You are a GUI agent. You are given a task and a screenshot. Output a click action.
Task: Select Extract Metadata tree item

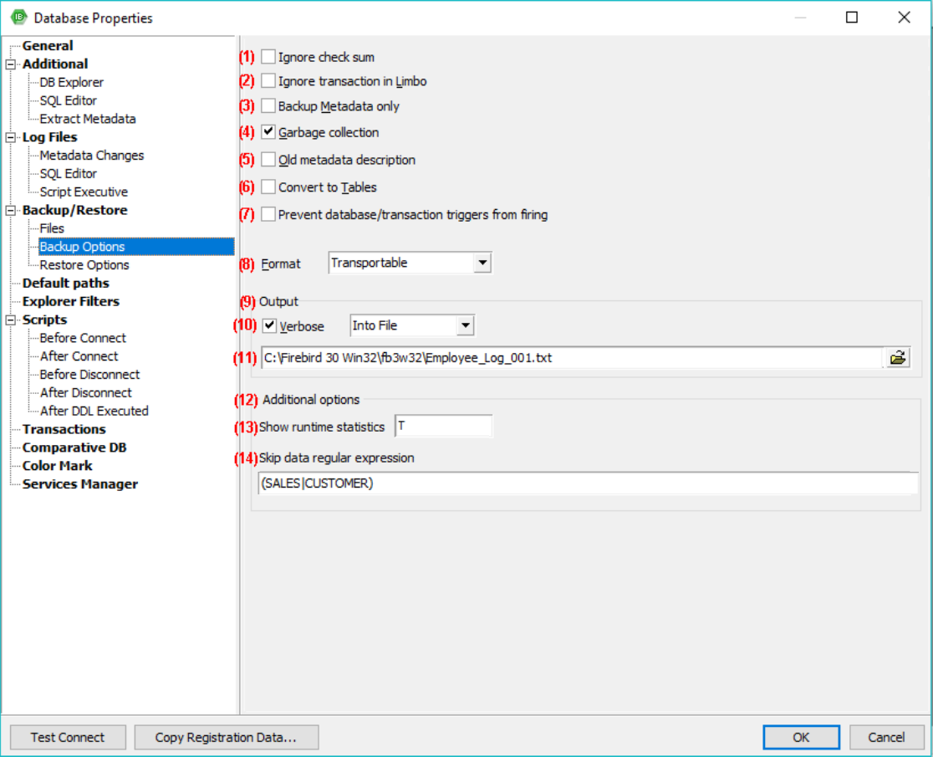coord(88,119)
